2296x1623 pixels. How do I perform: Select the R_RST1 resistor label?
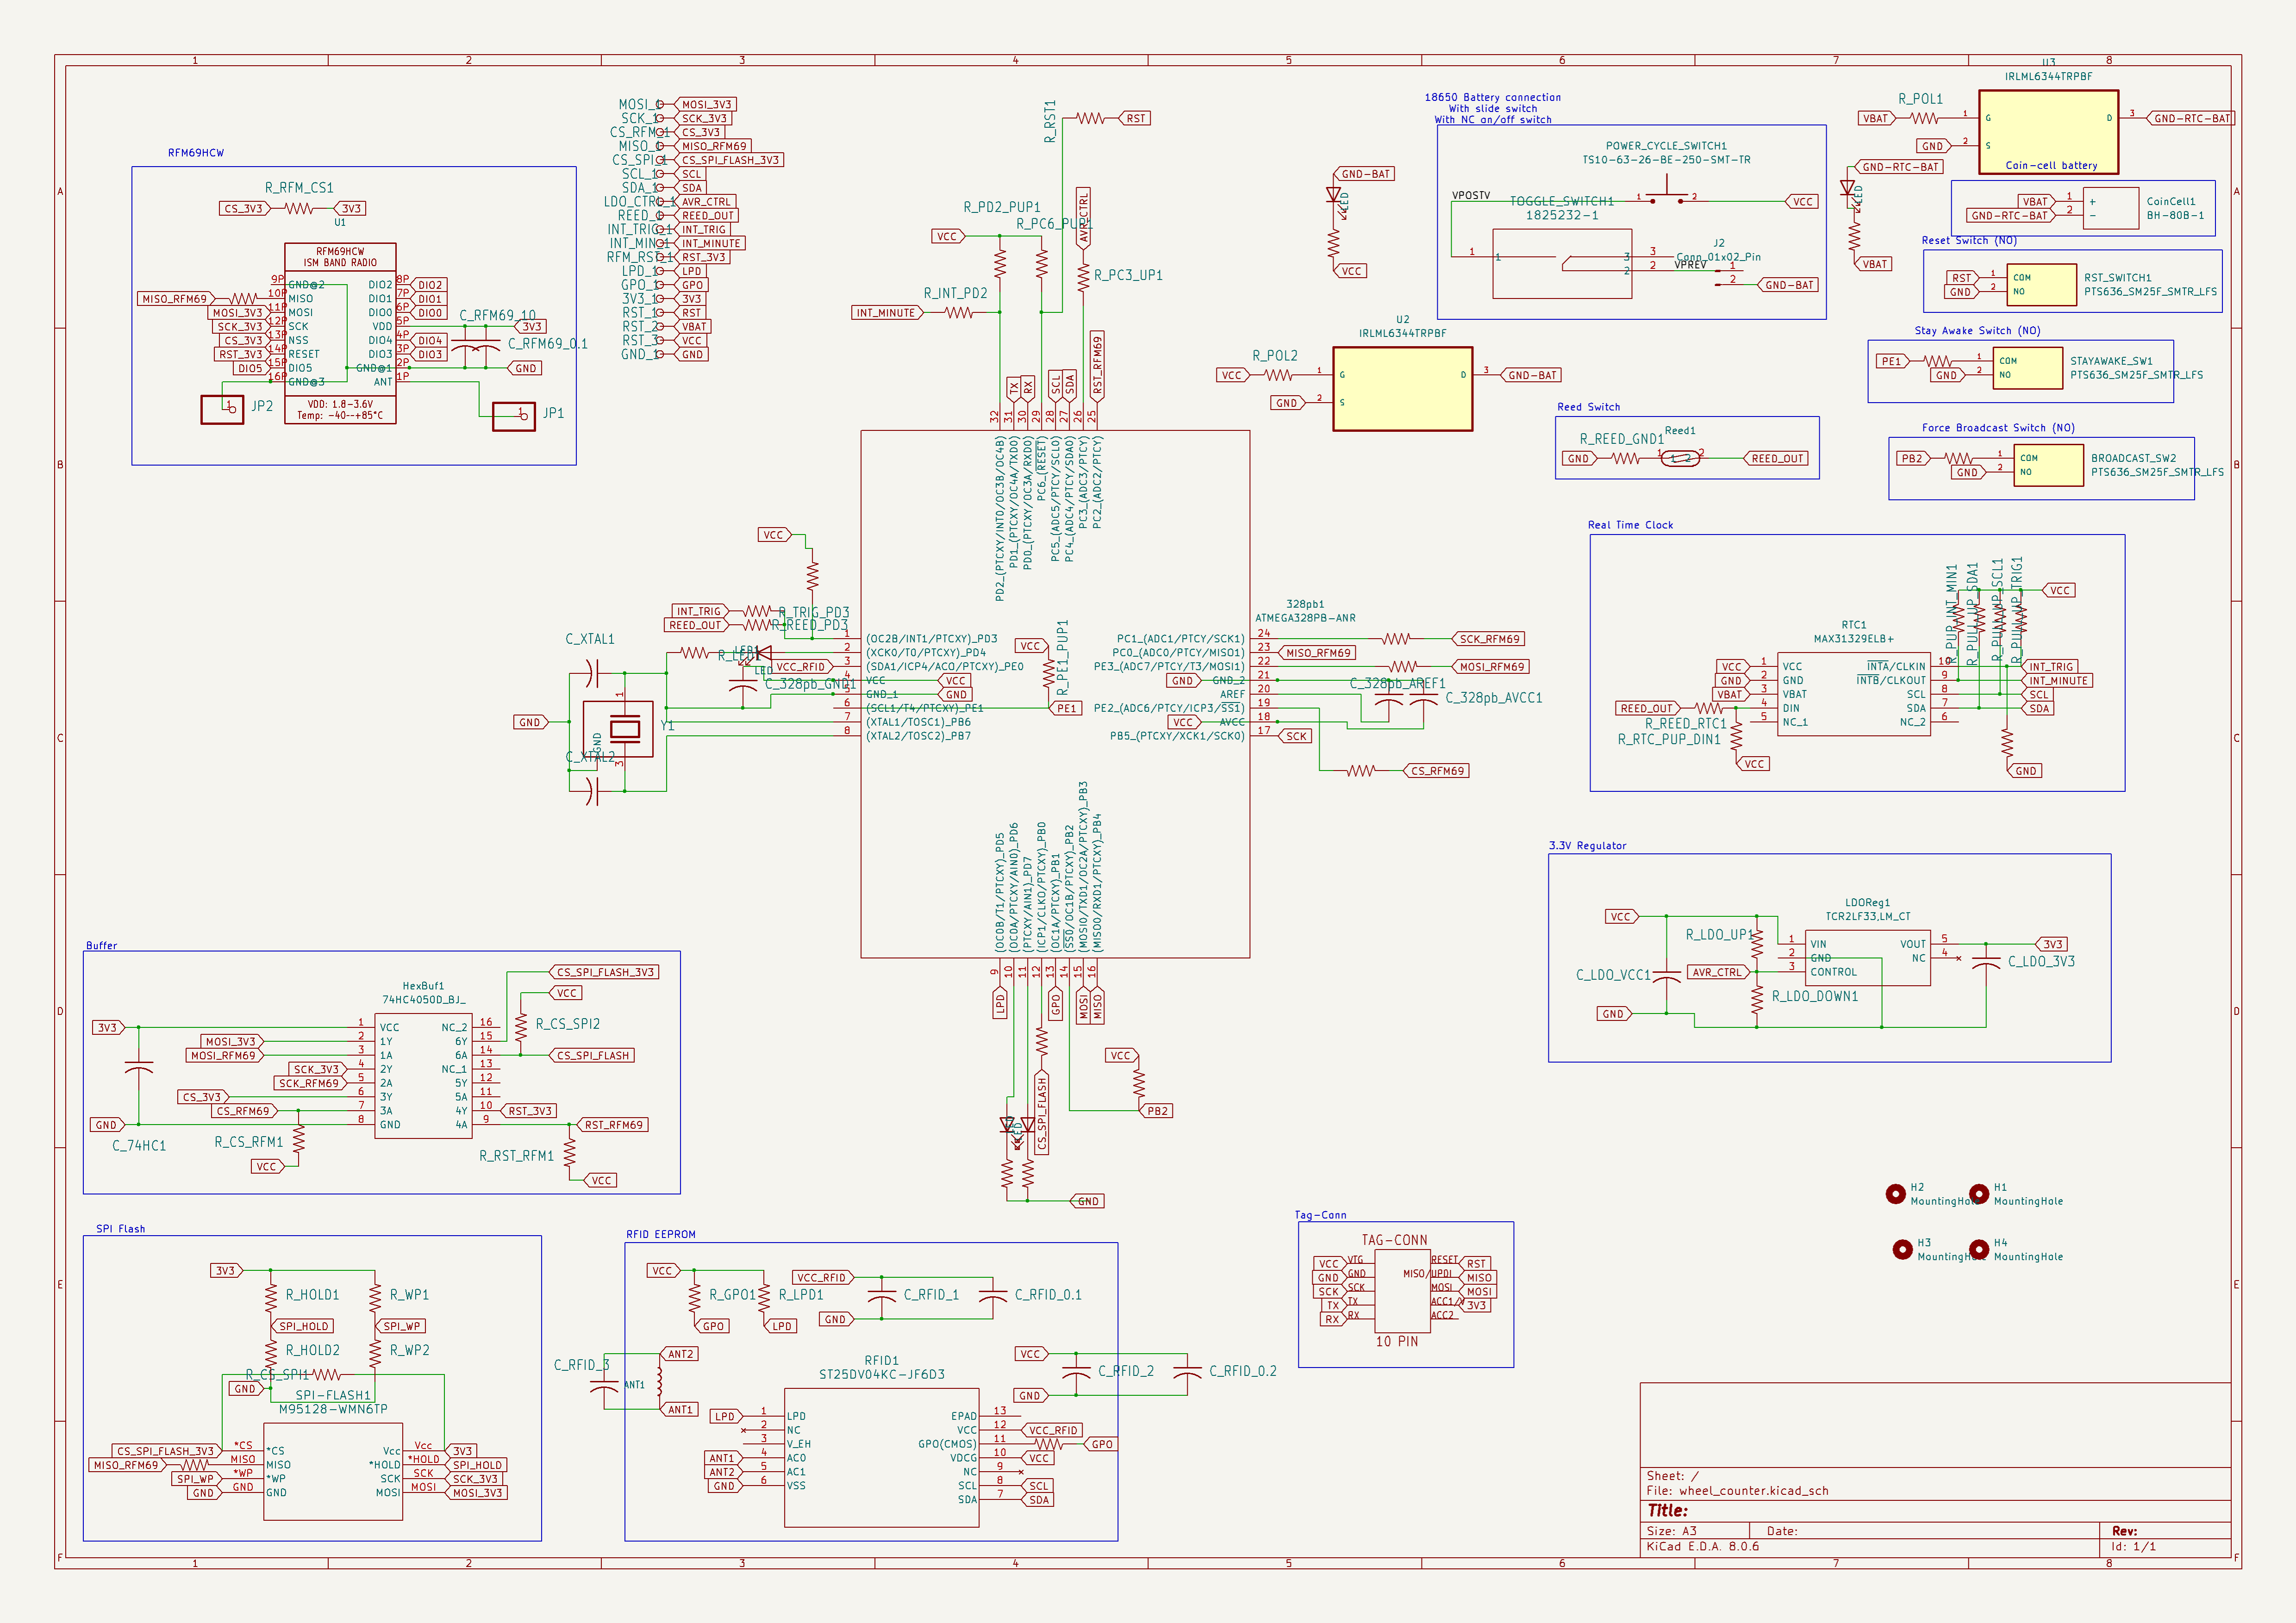pos(1050,121)
